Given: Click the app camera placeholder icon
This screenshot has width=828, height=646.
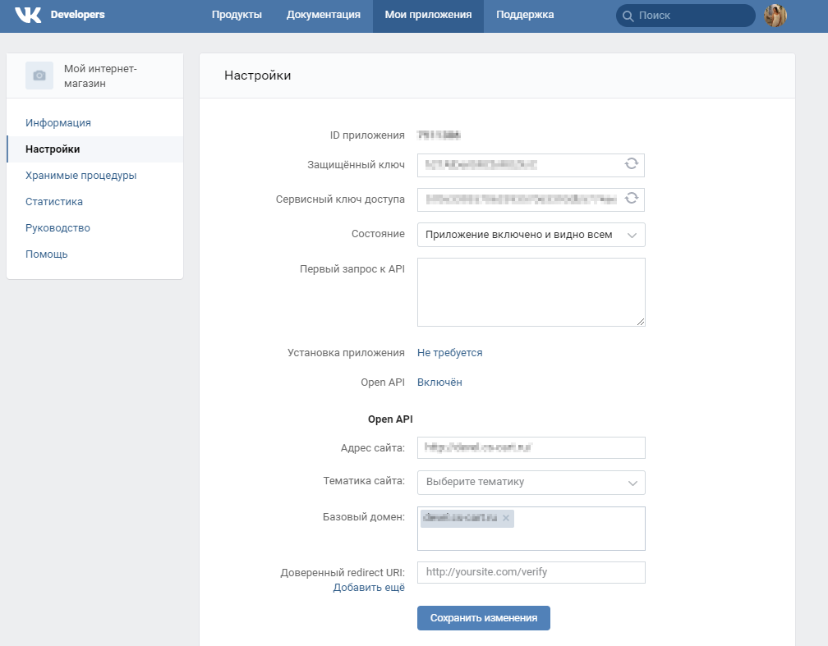Looking at the screenshot, I should 39,76.
